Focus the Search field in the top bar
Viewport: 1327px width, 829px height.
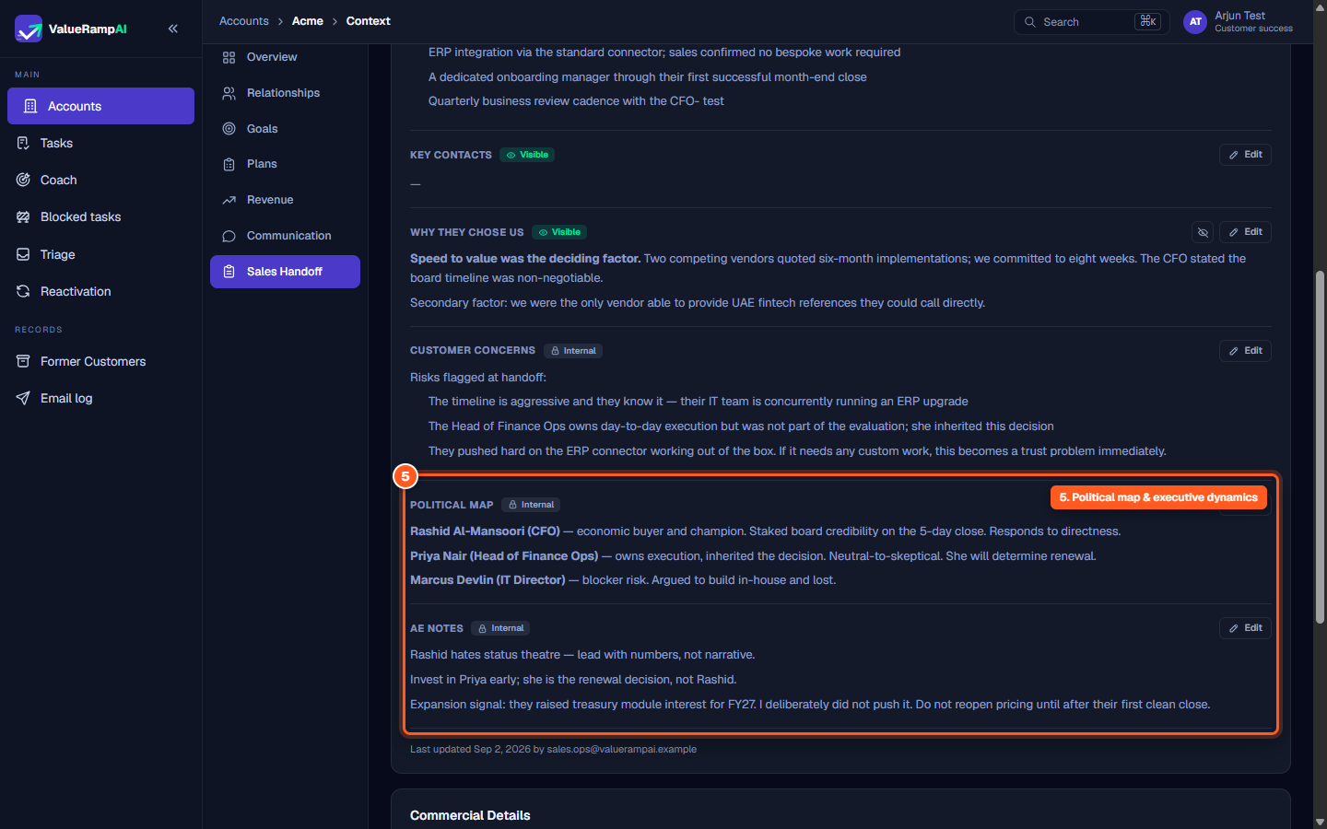pos(1092,22)
